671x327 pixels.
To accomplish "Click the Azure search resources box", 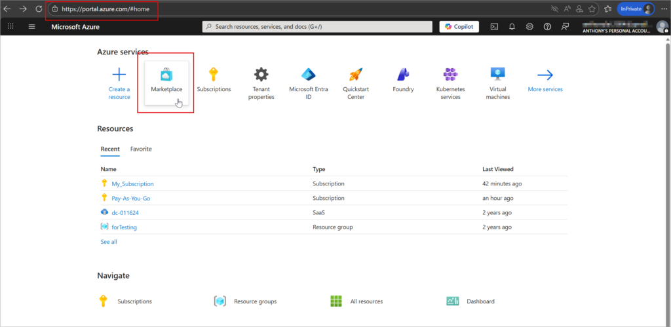I will (x=317, y=27).
